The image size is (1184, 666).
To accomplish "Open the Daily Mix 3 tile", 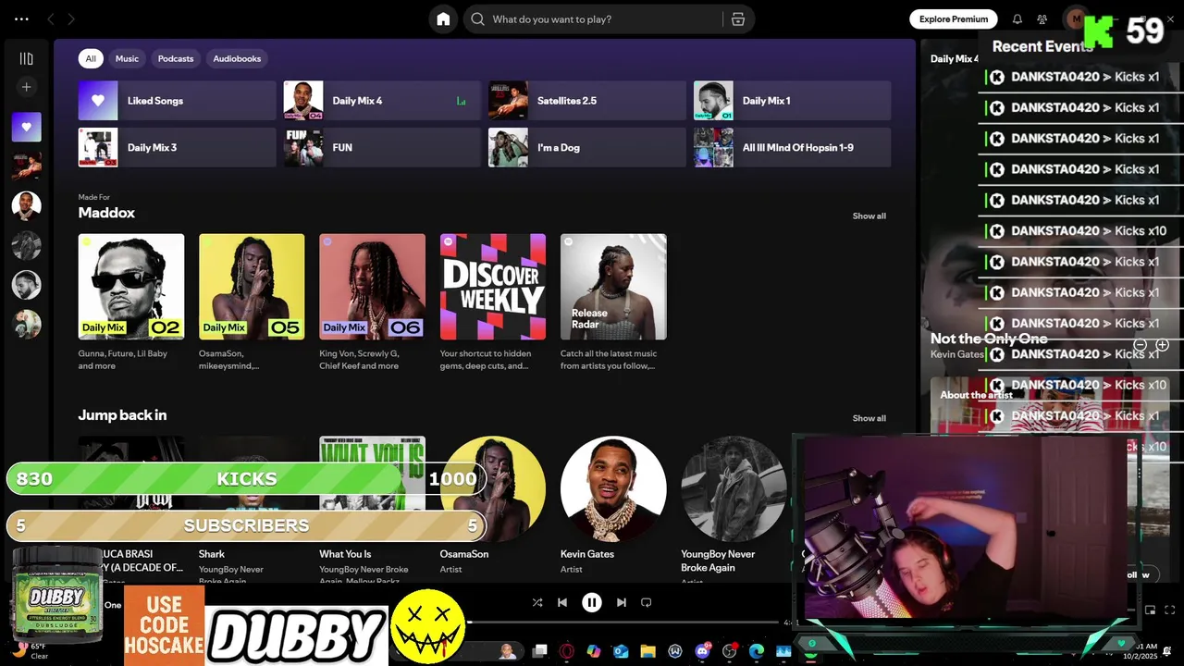I will pos(178,147).
